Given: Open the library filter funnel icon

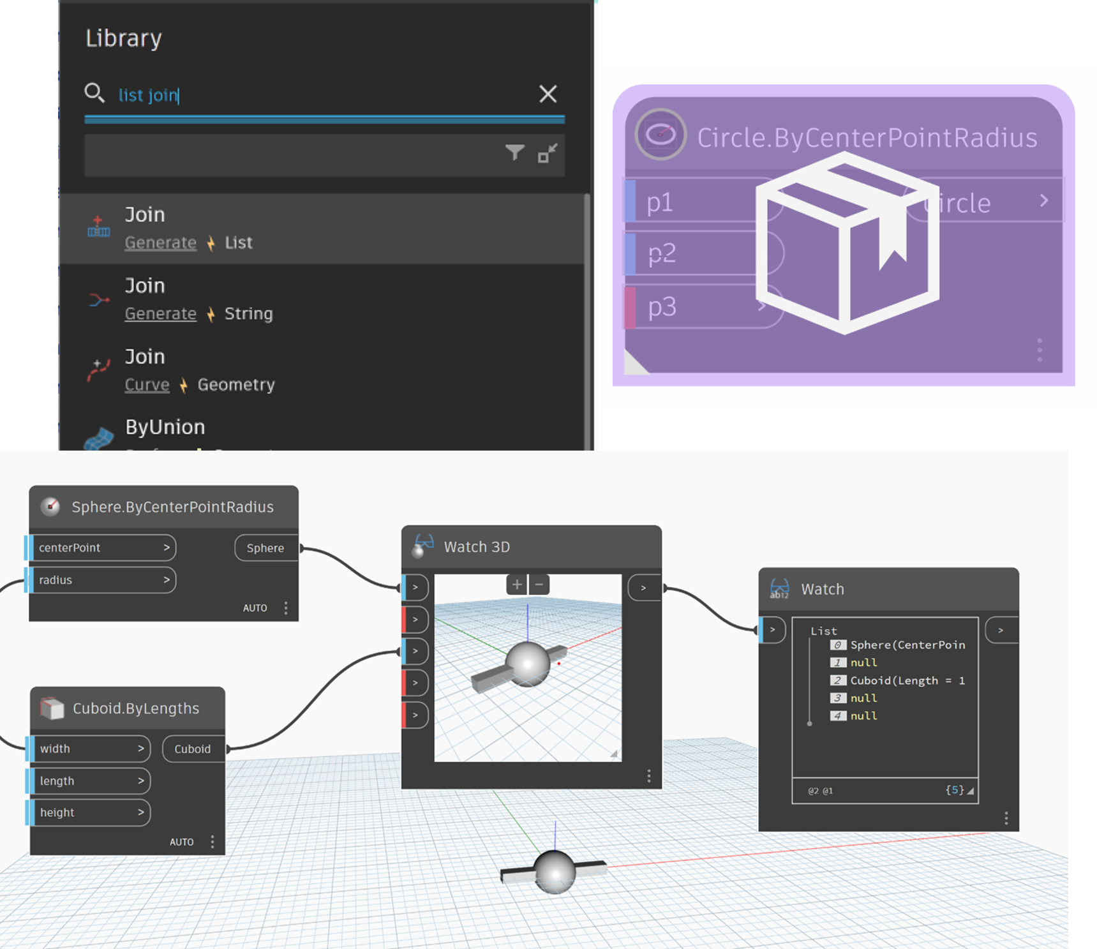Looking at the screenshot, I should coord(515,153).
